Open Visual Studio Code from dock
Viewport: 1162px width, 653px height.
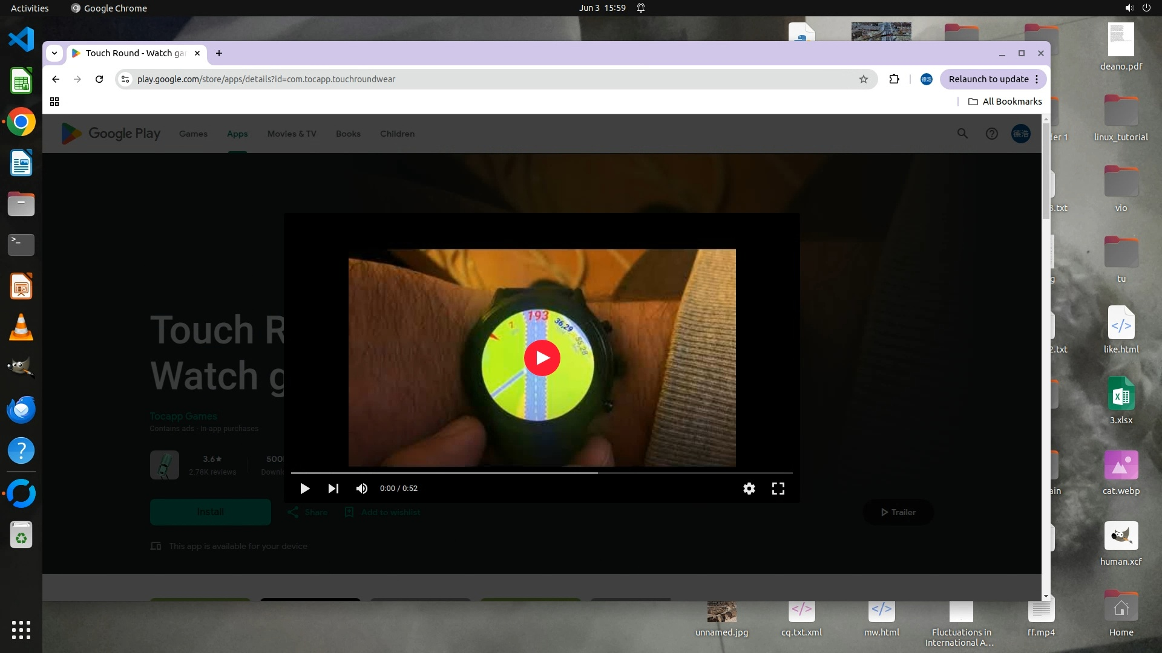pos(21,40)
